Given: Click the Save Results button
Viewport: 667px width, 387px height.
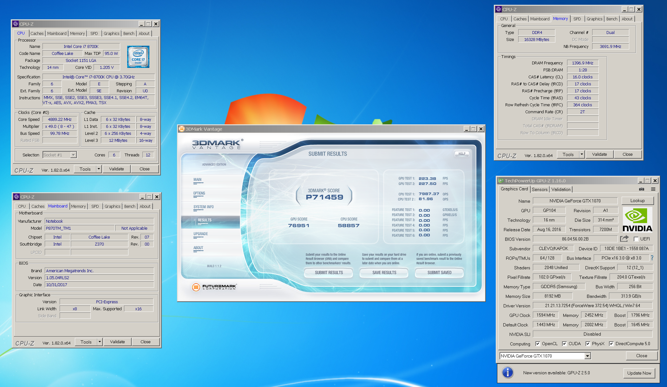Looking at the screenshot, I should 384,272.
